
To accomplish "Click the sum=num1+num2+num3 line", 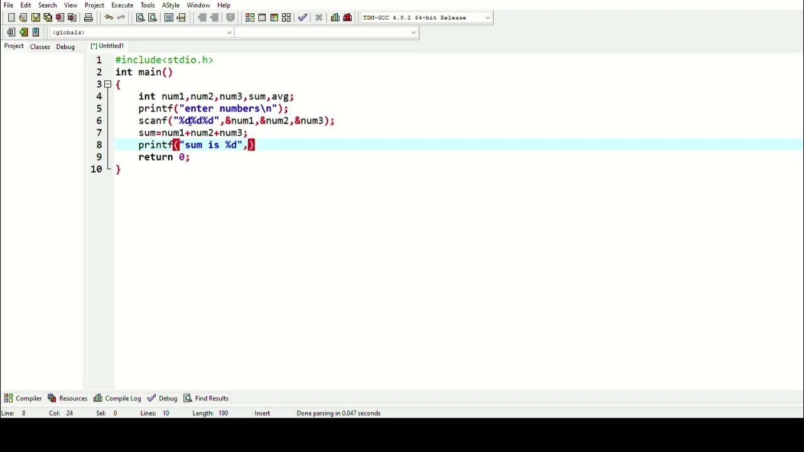I will coord(193,133).
